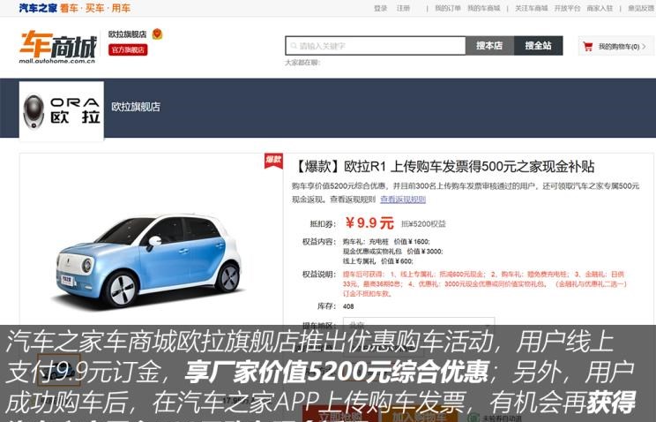
Task: Open 开放平台 link
Action: 567,8
